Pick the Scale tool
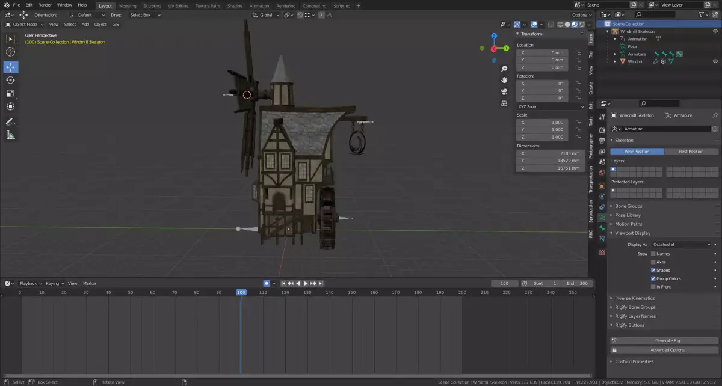This screenshot has width=722, height=386. (10, 93)
